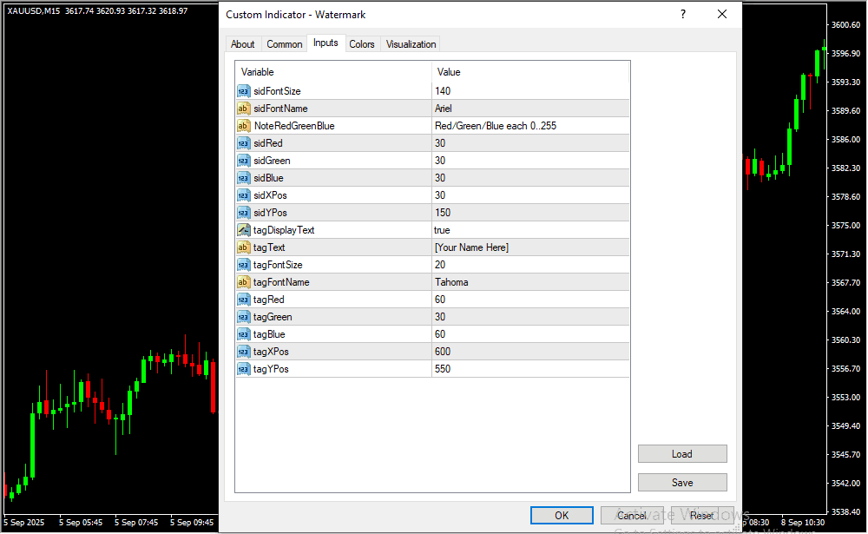868x534 pixels.
Task: Switch to the Colors tab
Action: 362,44
